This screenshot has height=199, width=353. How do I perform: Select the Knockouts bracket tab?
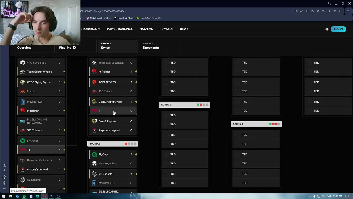(160, 46)
